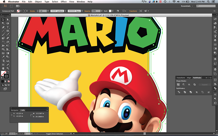Click Trim pathfinder icon

185,92
